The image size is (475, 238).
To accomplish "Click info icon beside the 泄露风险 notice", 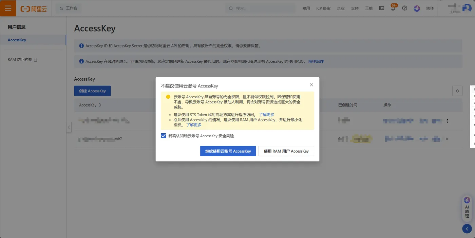I will point(81,62).
